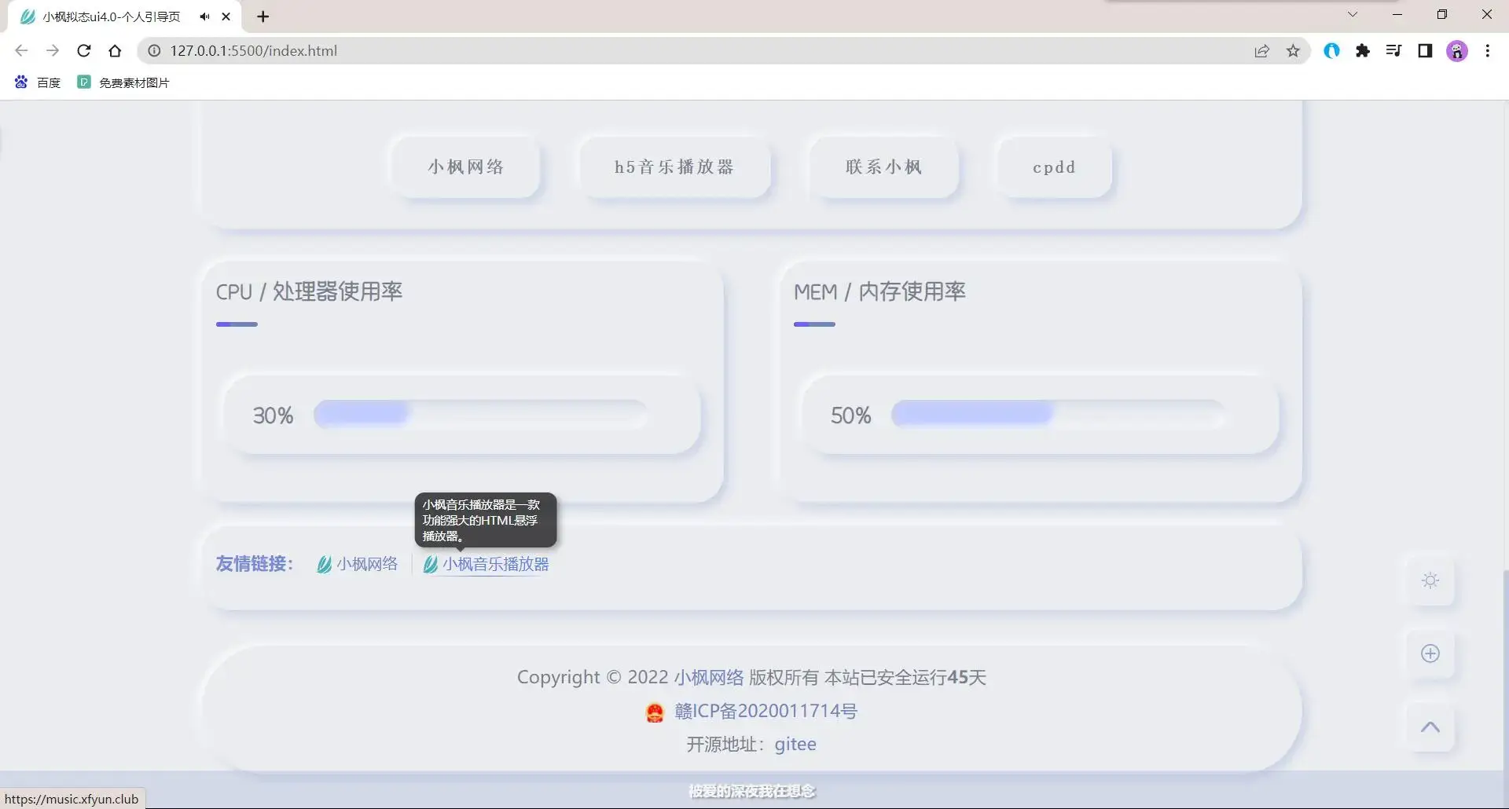Bookmark the page with the star icon
This screenshot has height=809, width=1509.
pyautogui.click(x=1293, y=50)
